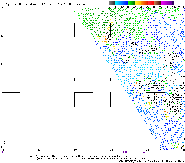Pick the orange 25–30 knots legend swatch
The width and height of the screenshot is (185, 163).
(x=144, y=3)
